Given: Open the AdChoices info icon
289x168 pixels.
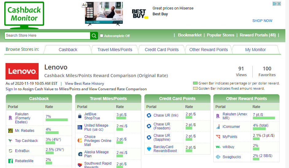Looking at the screenshot, I should (275, 4).
